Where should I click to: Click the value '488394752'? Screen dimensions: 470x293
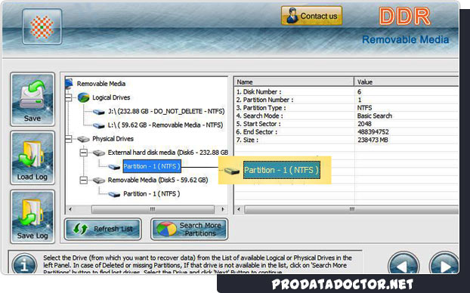click(373, 132)
